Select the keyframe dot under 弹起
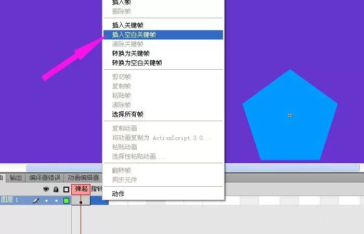 [x=81, y=202]
